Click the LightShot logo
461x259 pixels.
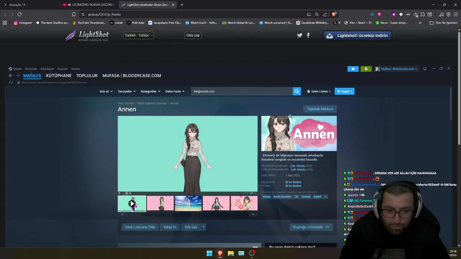(x=87, y=36)
